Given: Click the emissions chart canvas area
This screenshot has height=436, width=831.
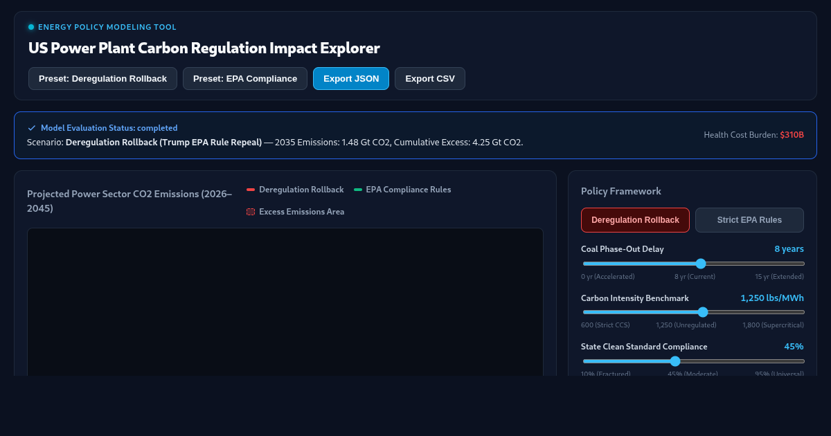Looking at the screenshot, I should (x=285, y=302).
